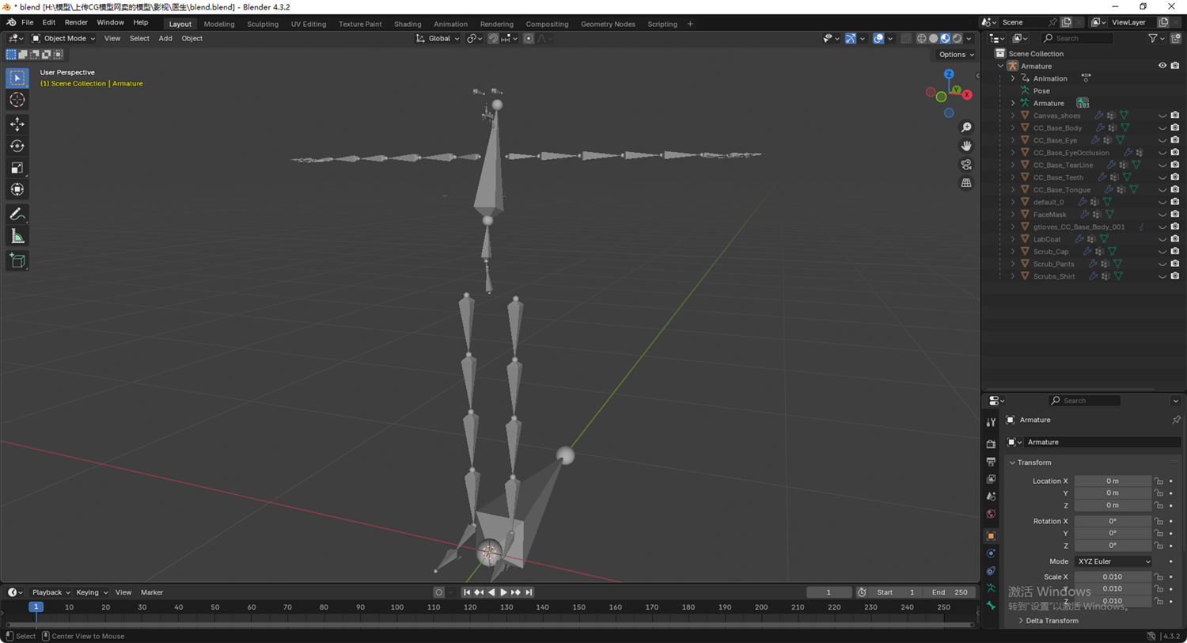This screenshot has width=1187, height=643.
Task: Choose the Move tool in the toolbar
Action: [17, 124]
